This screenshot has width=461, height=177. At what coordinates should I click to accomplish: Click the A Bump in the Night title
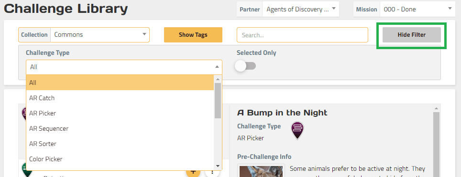click(x=282, y=113)
